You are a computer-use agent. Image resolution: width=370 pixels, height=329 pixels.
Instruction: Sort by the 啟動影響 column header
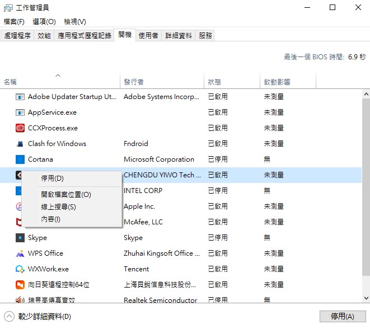277,82
